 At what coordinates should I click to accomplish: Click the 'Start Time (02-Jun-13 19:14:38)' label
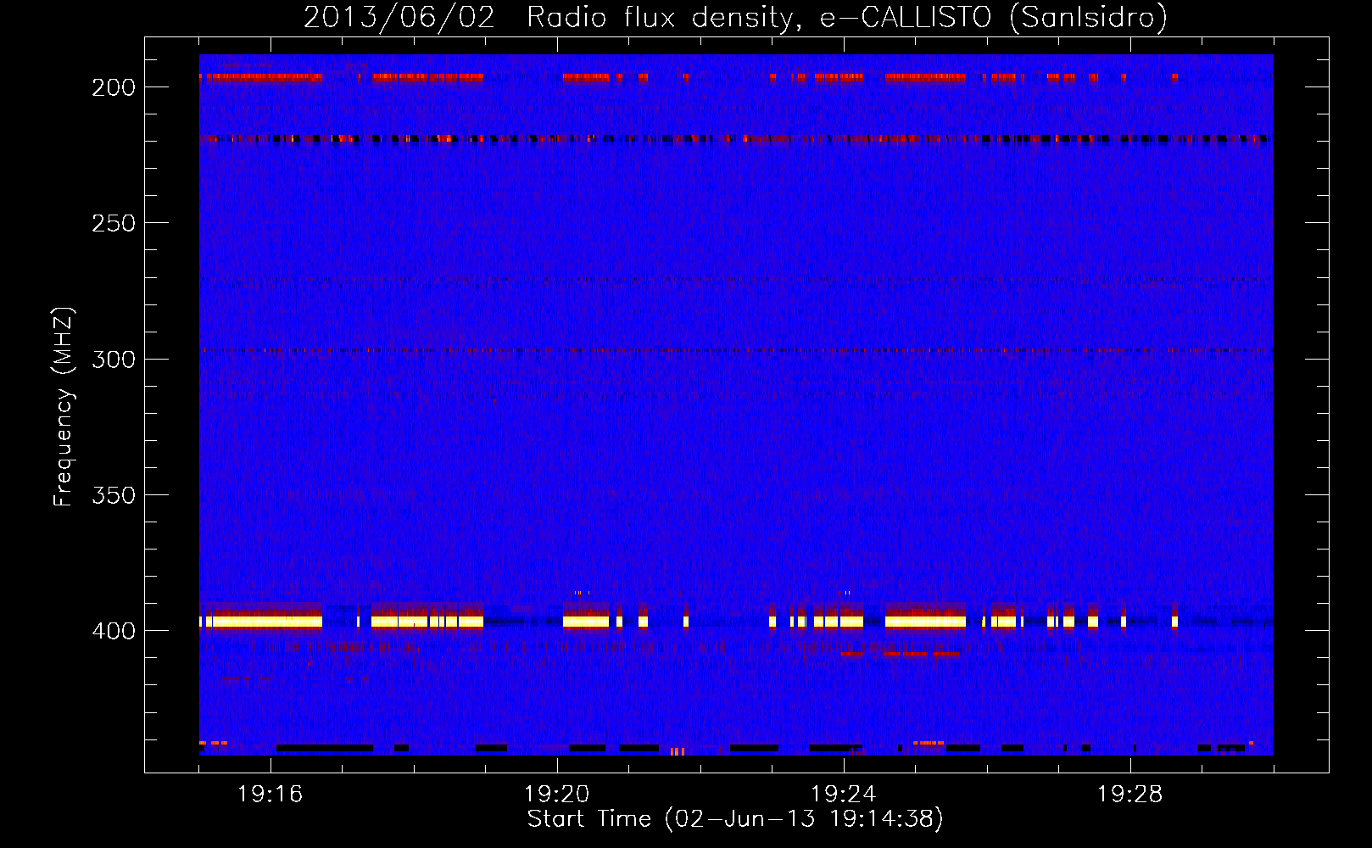pos(735,819)
